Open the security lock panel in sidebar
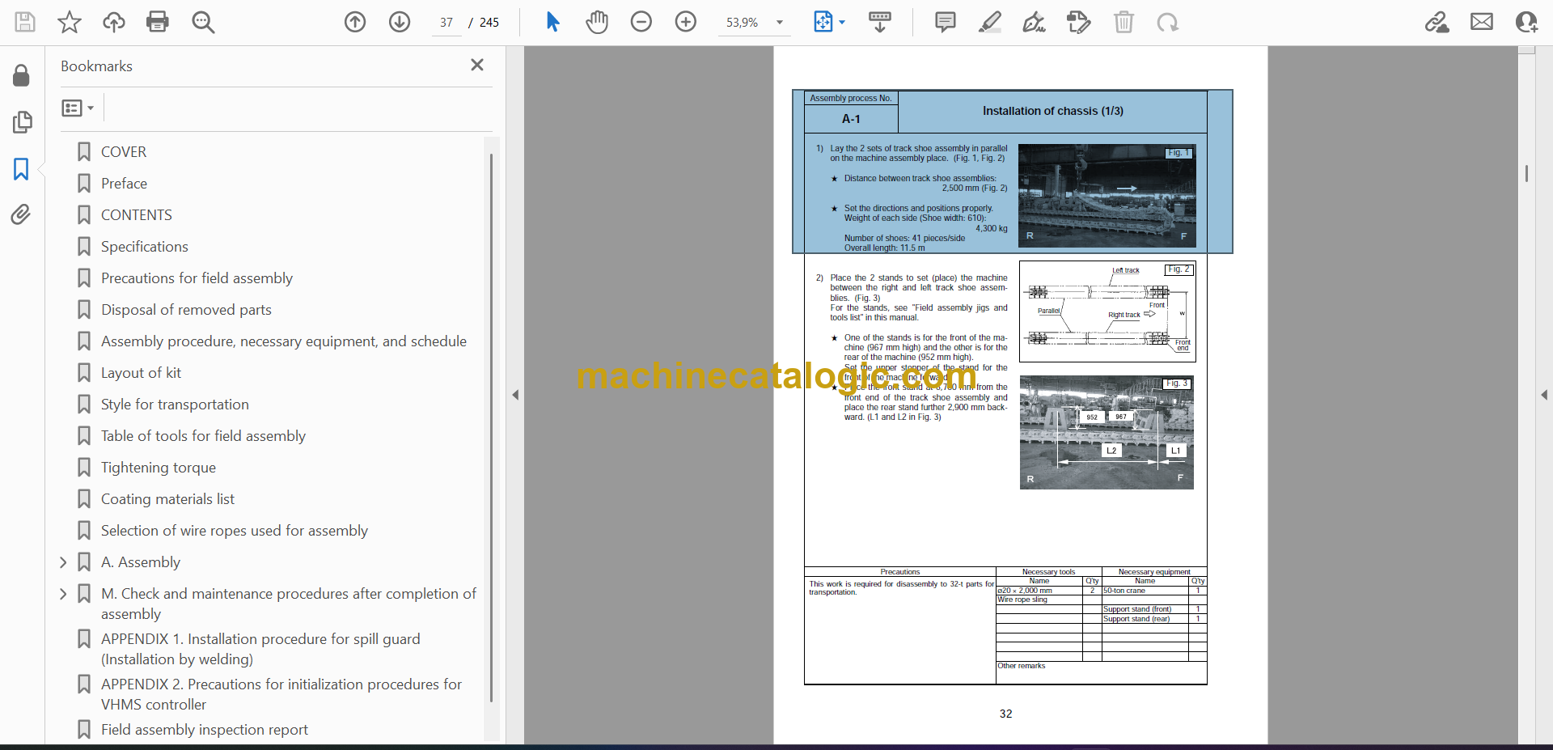This screenshot has height=750, width=1553. [x=22, y=75]
